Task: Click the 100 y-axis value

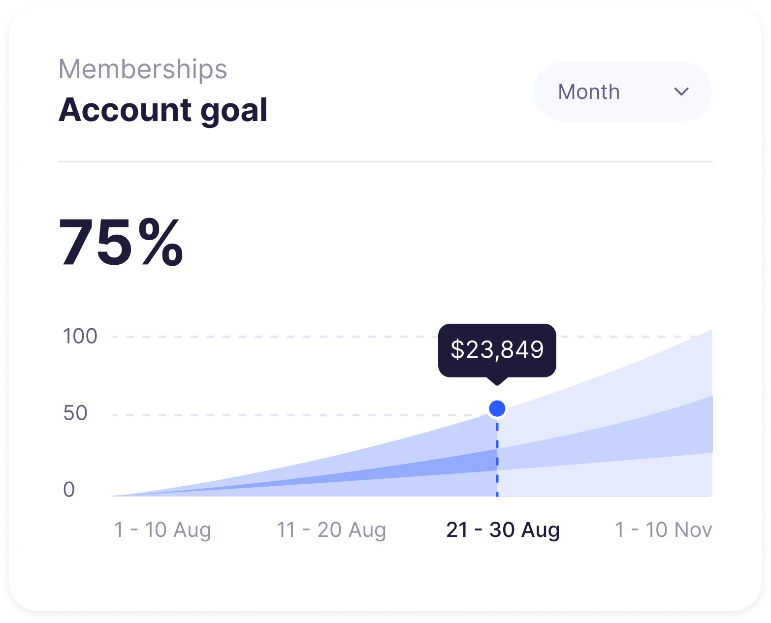Action: (x=80, y=337)
